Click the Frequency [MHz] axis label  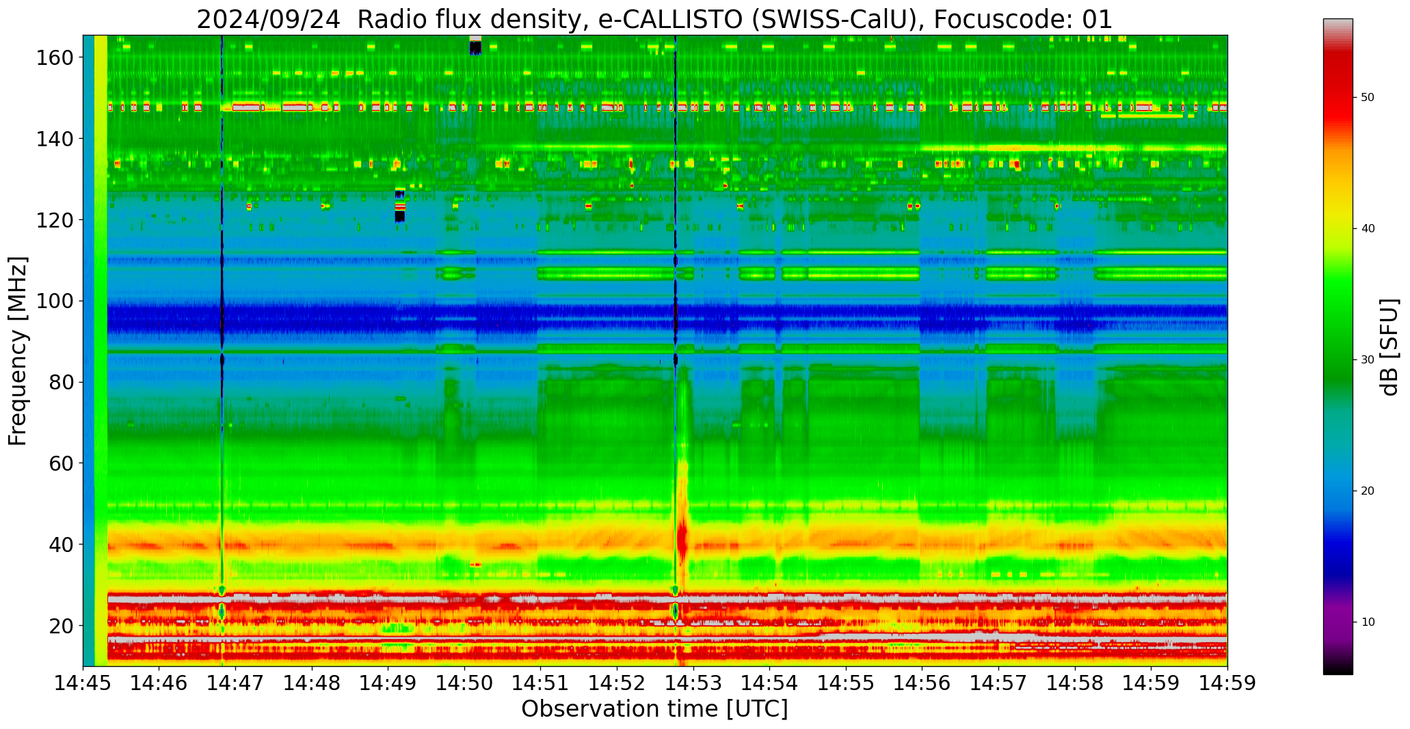18,350
